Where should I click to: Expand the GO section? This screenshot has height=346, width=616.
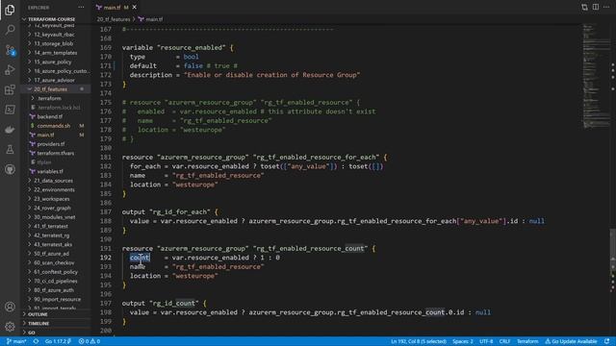pos(32,333)
